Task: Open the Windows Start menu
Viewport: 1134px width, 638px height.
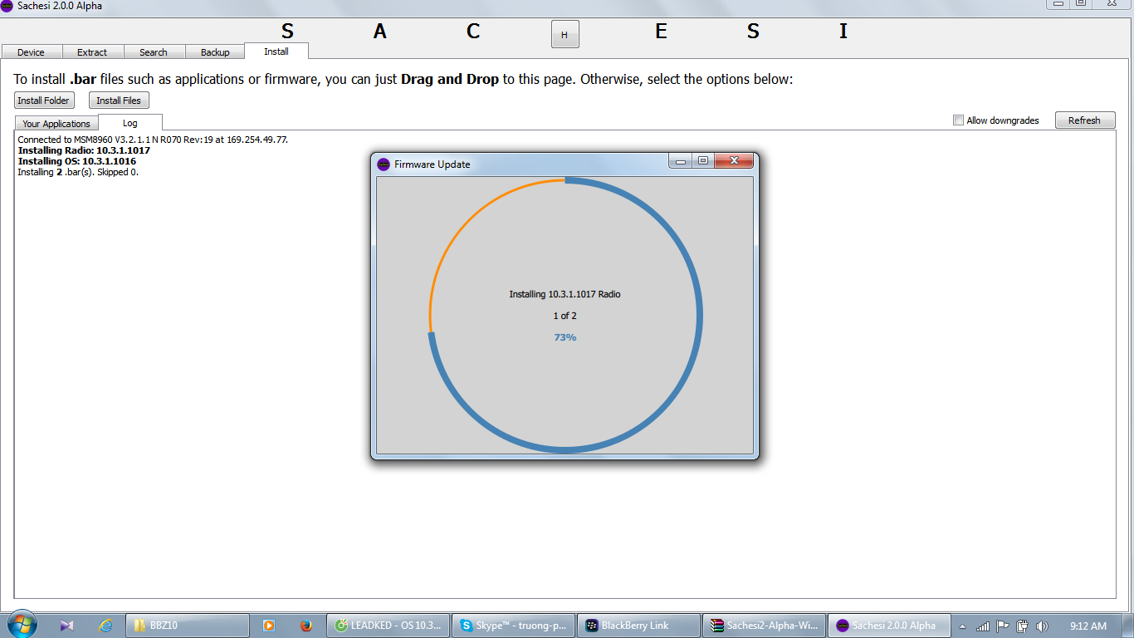Action: (x=22, y=625)
